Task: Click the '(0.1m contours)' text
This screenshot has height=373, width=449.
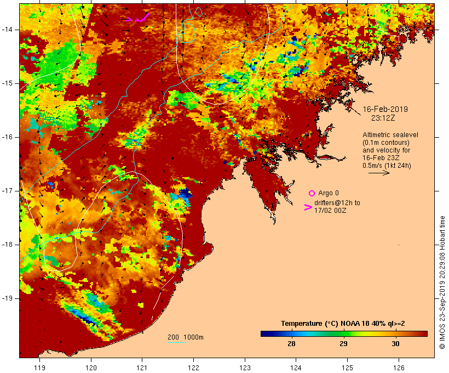Action: click(386, 143)
